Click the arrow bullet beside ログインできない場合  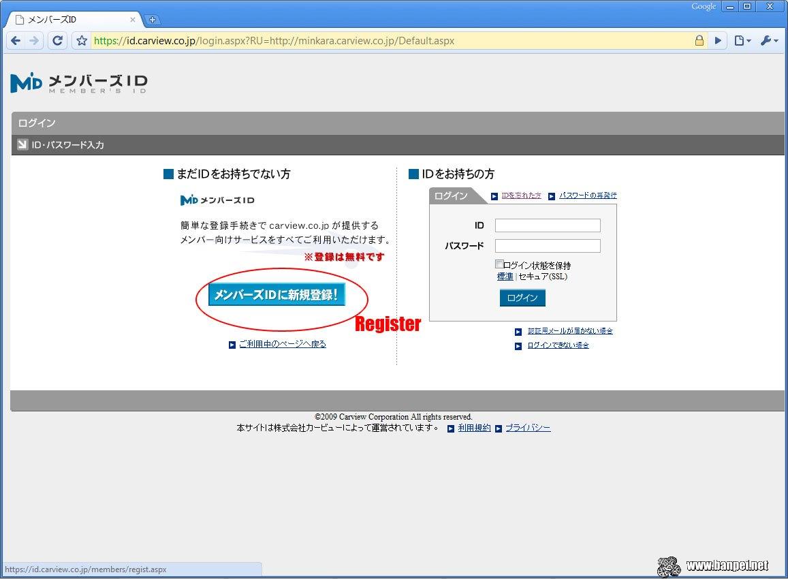518,346
